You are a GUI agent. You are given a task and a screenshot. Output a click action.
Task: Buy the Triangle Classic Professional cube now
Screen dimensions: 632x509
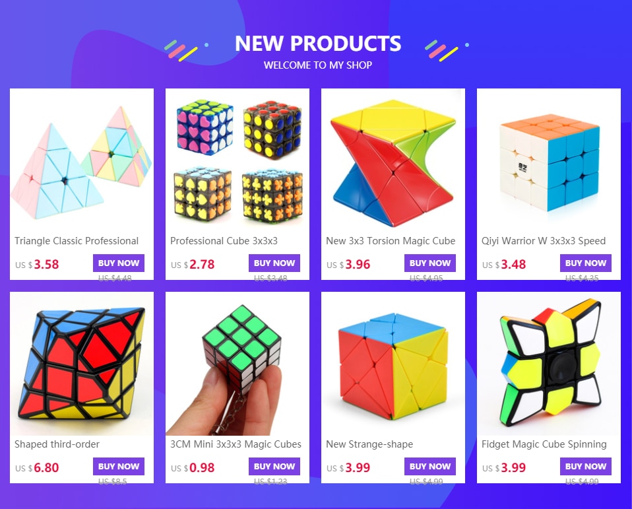pyautogui.click(x=119, y=263)
